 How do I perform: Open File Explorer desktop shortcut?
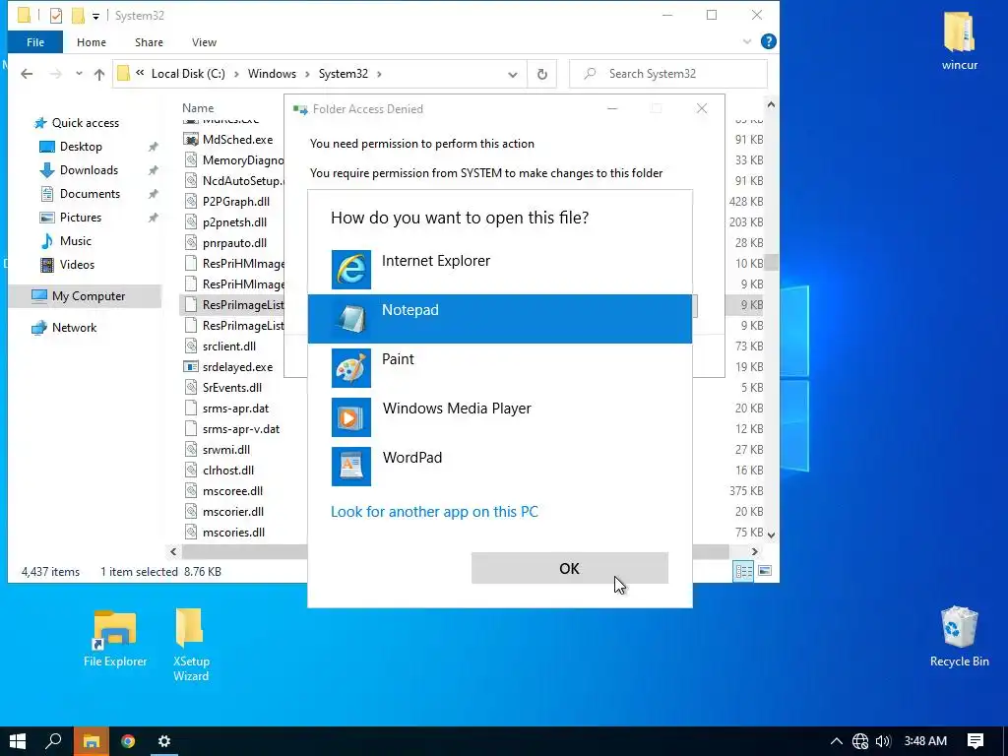point(115,638)
